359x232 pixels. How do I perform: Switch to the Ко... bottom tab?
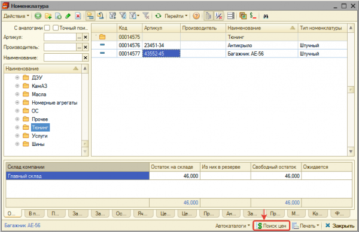317,213
